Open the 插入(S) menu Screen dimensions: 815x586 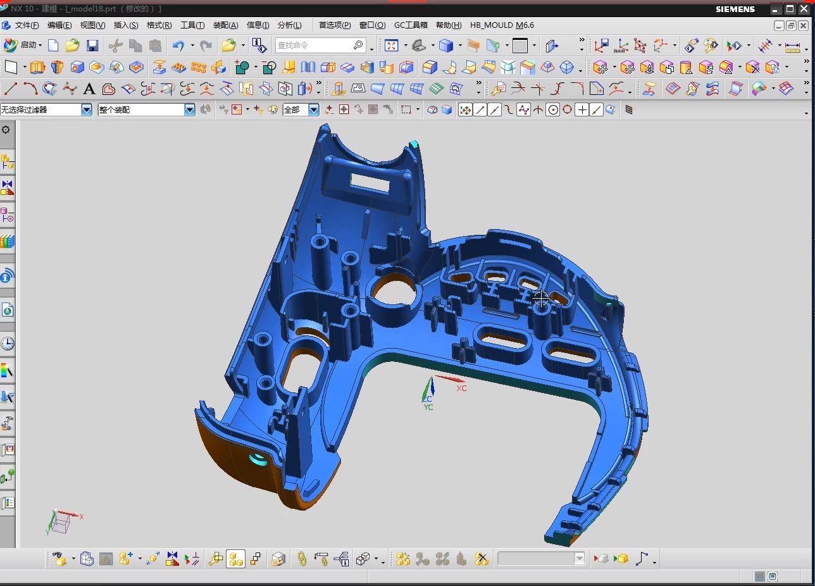pyautogui.click(x=126, y=25)
